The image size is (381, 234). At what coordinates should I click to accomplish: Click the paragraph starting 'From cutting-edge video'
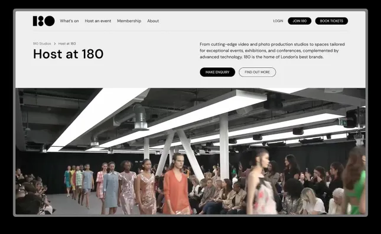click(272, 51)
